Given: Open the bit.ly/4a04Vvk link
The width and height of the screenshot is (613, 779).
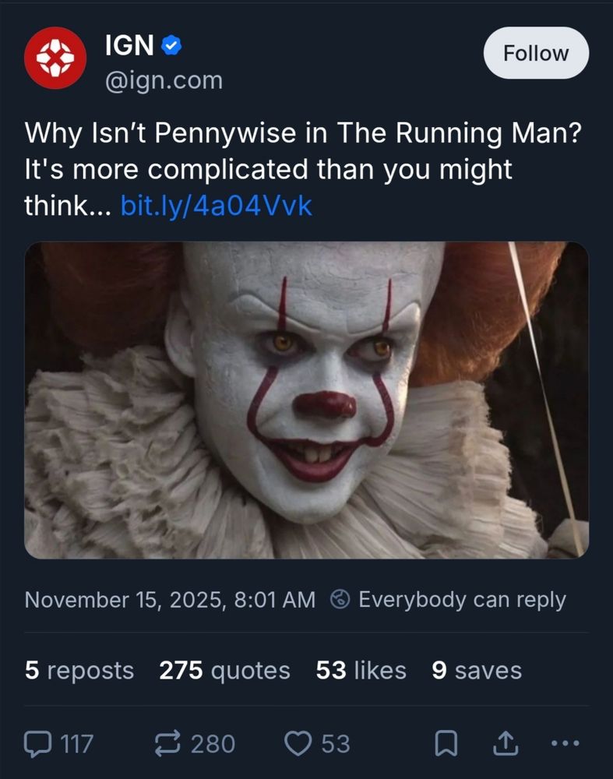Looking at the screenshot, I should click(215, 205).
